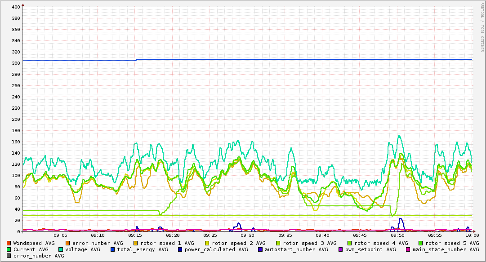Screen dimensions: 486x262
Task: Select the 10:00 time axis label
Action: pos(472,235)
